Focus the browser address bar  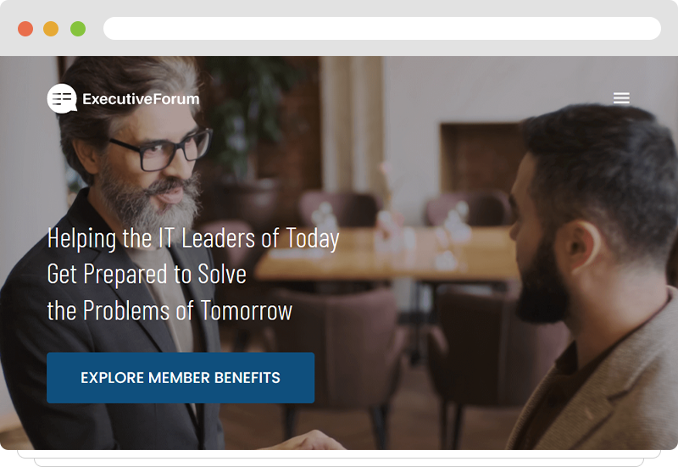coord(382,29)
